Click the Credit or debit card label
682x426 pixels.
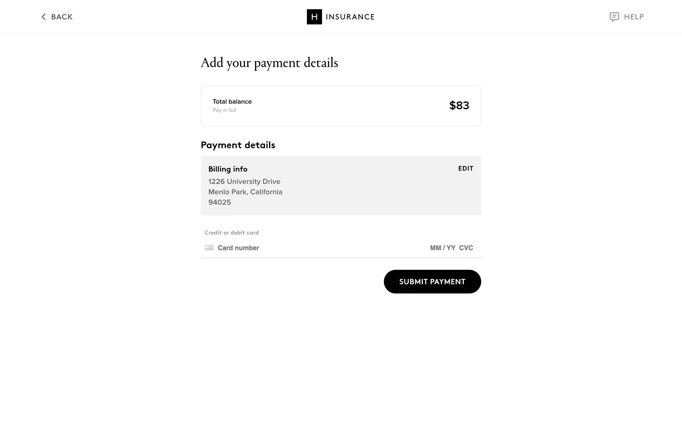(232, 233)
